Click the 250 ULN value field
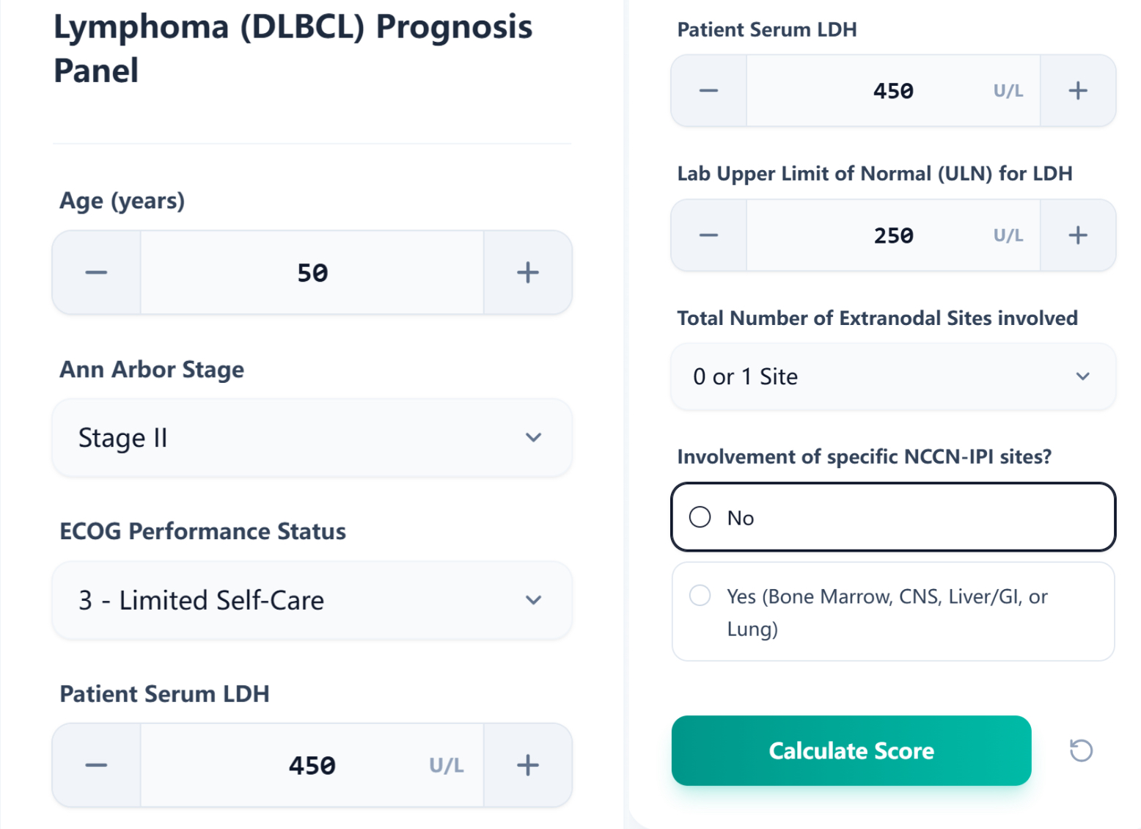Screen dimensions: 1141x829 tap(893, 235)
